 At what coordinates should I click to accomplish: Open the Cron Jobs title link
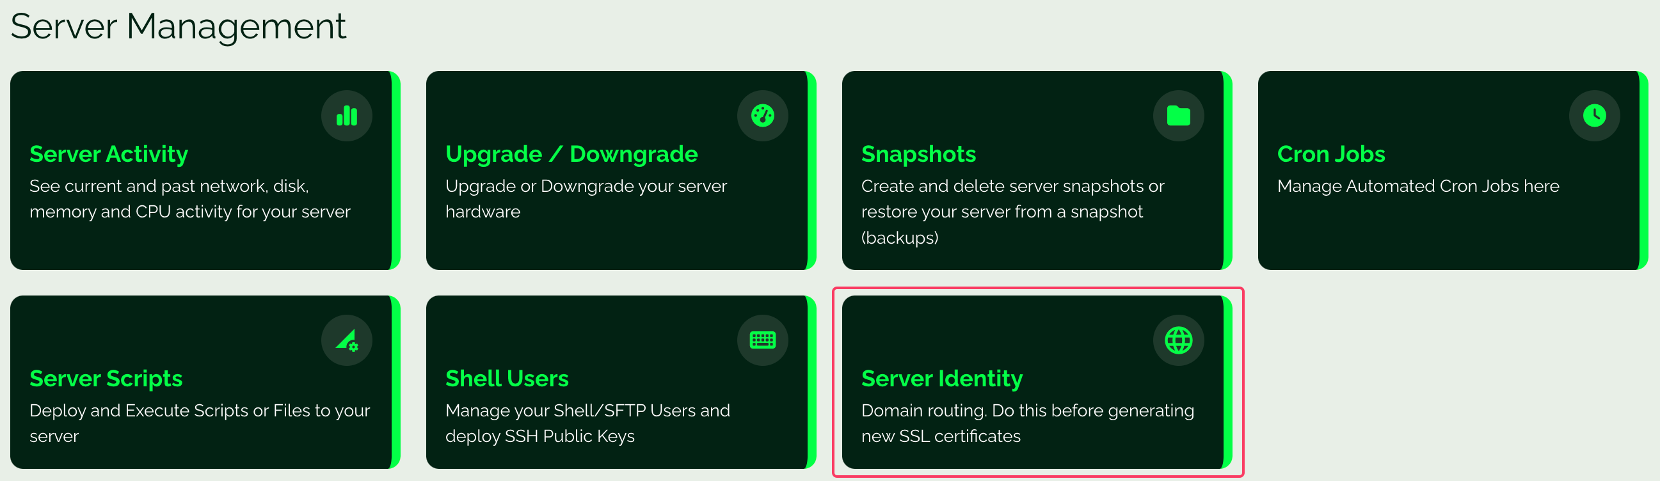(1330, 155)
